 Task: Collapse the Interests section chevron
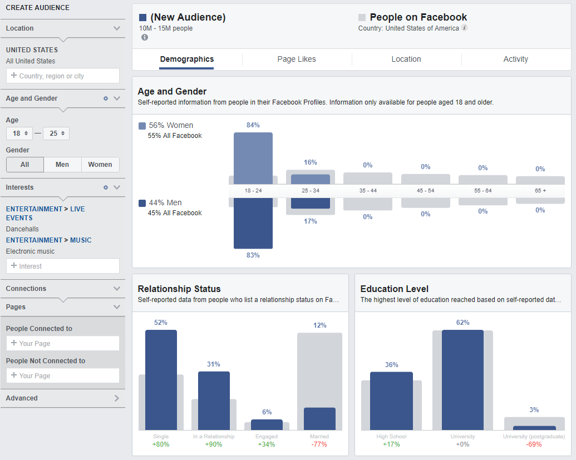pyautogui.click(x=117, y=187)
